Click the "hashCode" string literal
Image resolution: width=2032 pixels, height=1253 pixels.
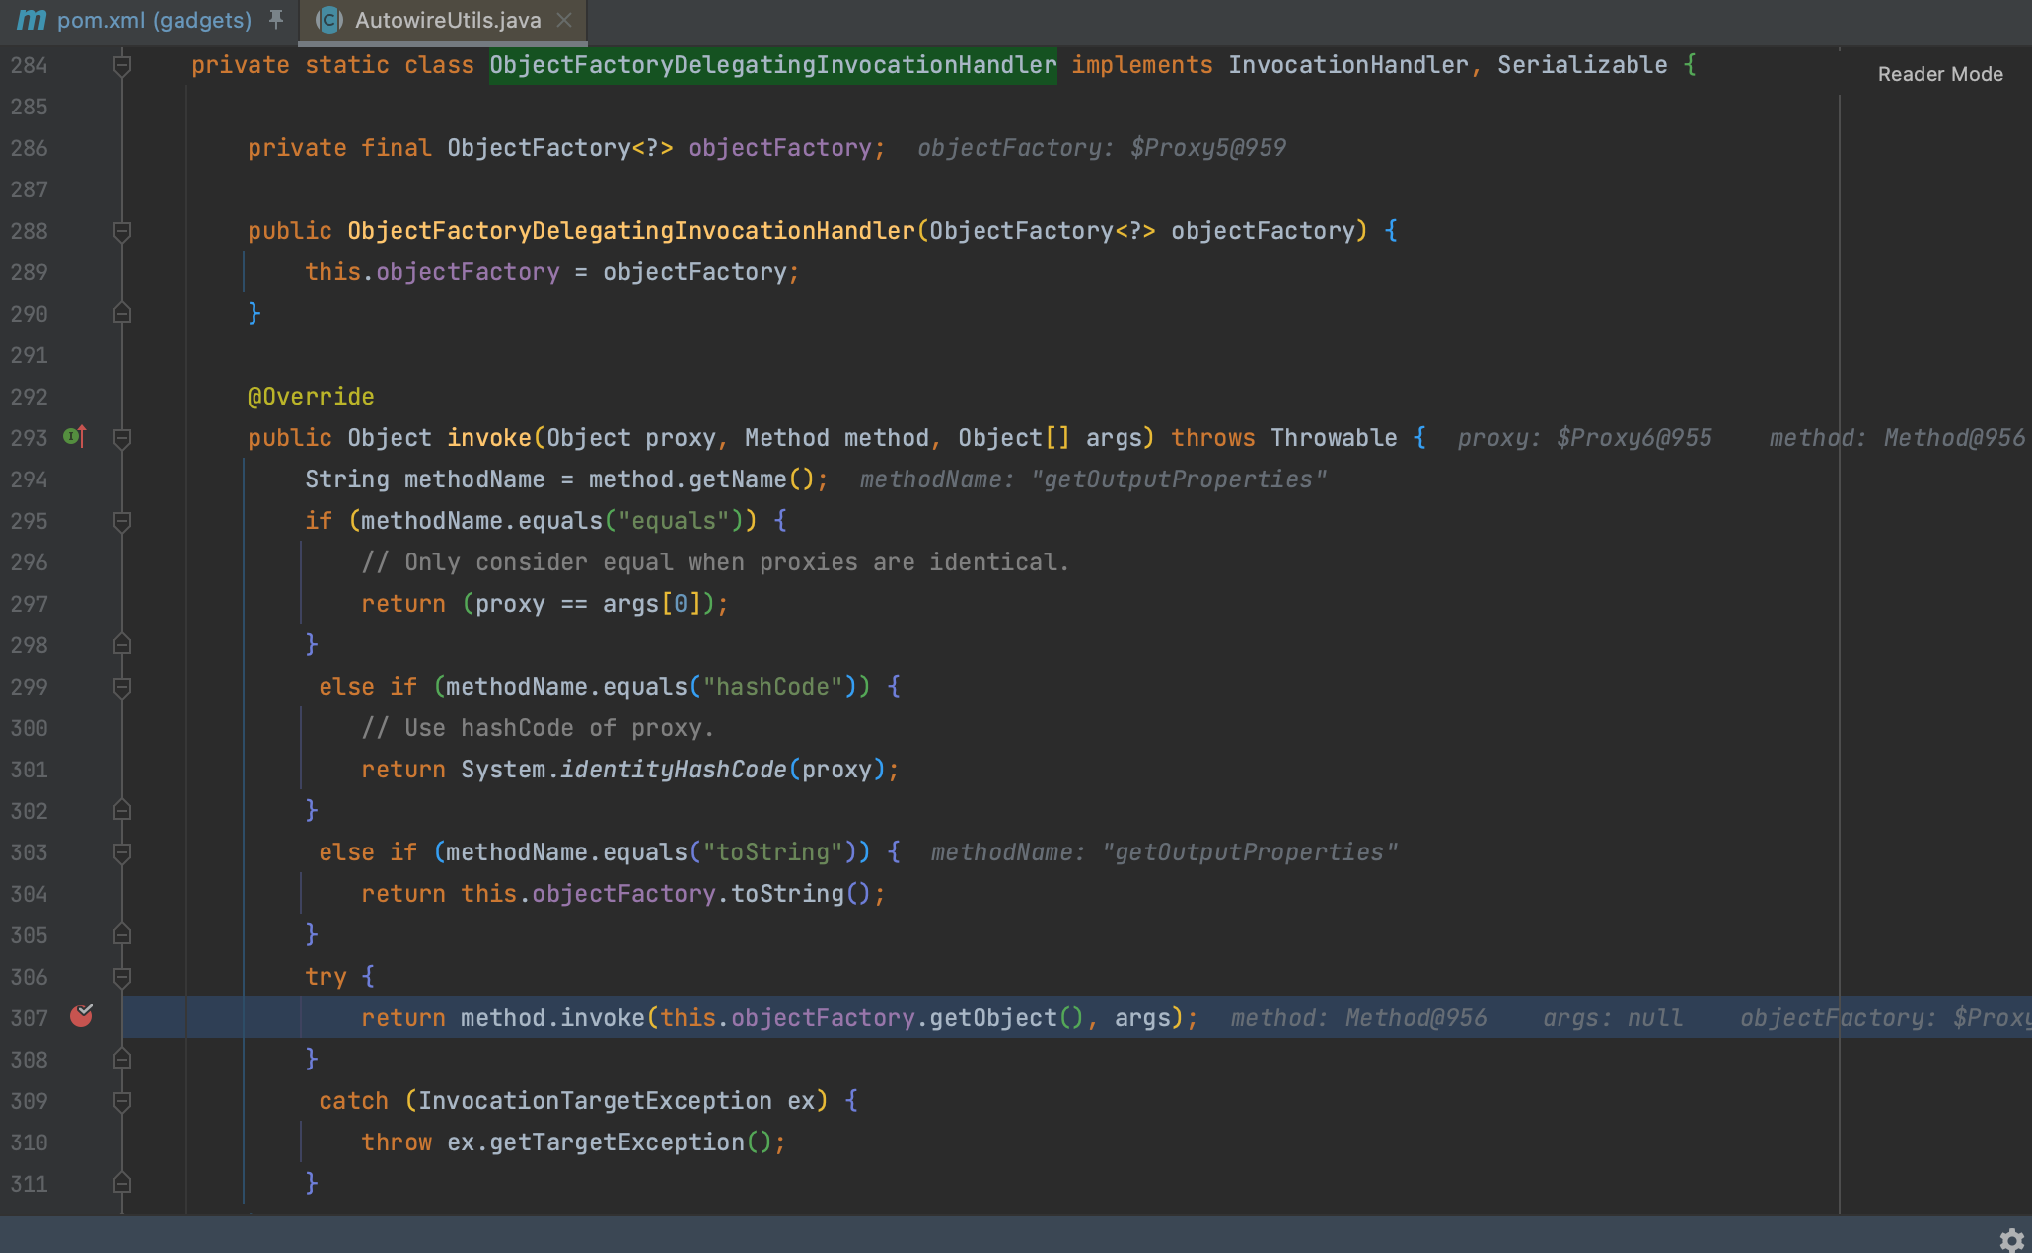(772, 687)
